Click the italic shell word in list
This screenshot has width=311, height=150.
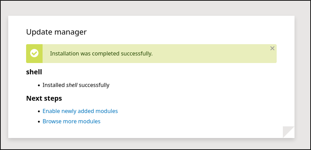[72, 85]
